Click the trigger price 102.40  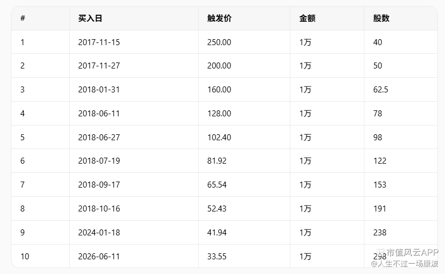219,138
